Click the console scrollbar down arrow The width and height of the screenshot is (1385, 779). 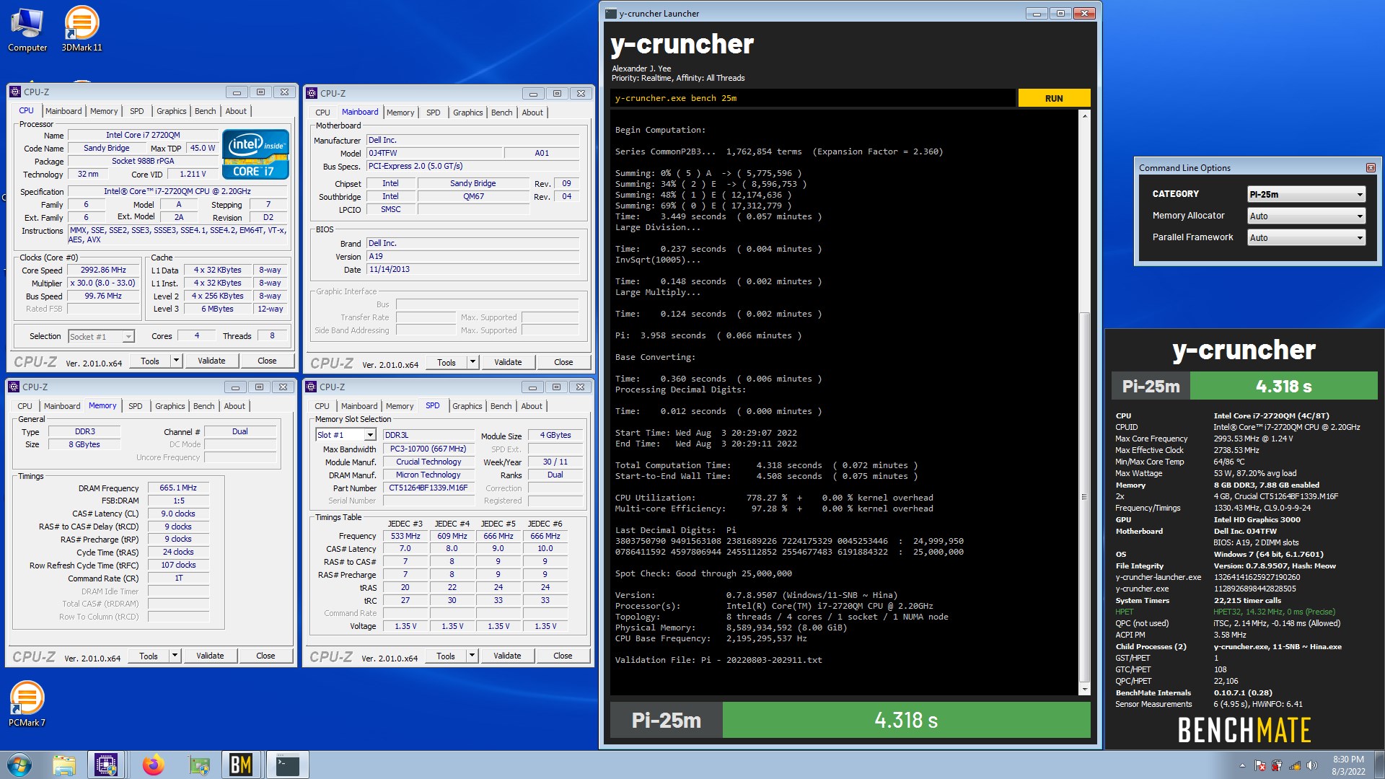(x=1084, y=690)
